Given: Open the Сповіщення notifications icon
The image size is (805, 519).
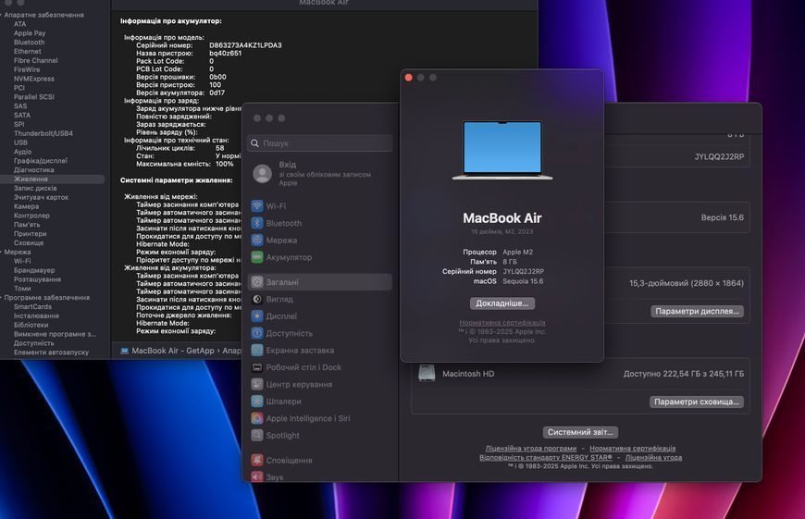Looking at the screenshot, I should click(x=257, y=460).
